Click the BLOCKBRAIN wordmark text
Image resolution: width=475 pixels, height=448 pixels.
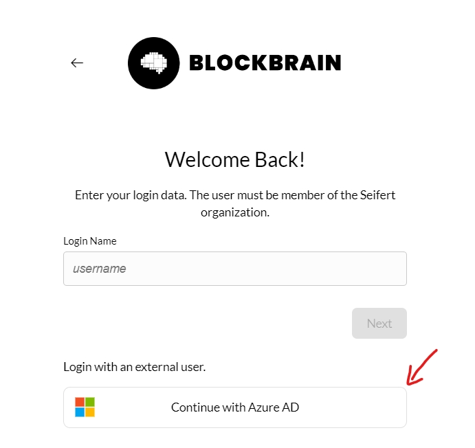[265, 63]
